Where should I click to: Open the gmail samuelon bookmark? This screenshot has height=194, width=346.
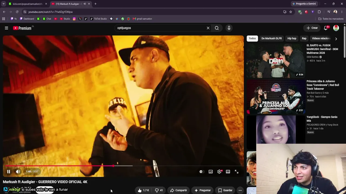point(142,19)
